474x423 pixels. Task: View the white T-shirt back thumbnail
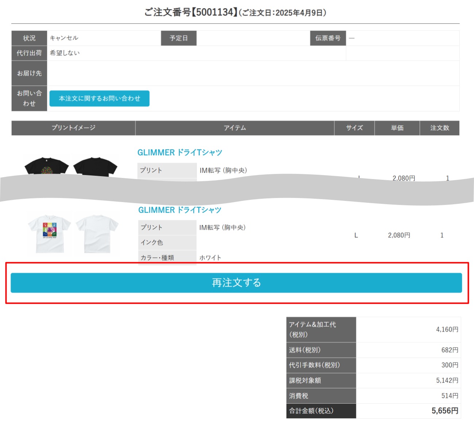point(97,233)
